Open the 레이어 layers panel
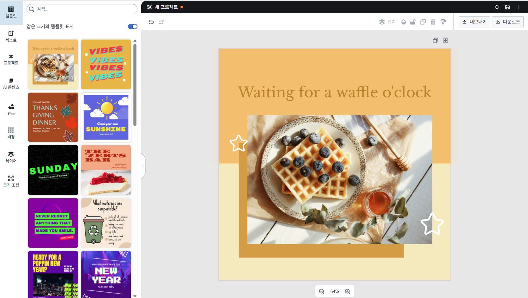The height and width of the screenshot is (298, 528). [x=11, y=157]
